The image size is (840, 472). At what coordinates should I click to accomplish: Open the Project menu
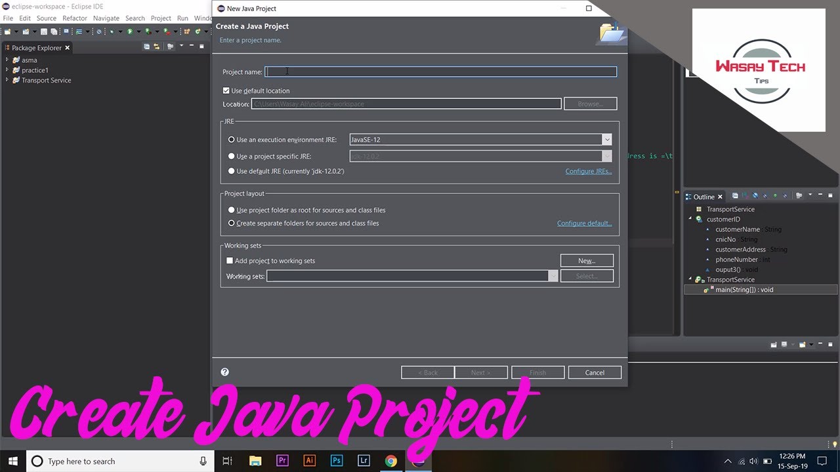161,18
